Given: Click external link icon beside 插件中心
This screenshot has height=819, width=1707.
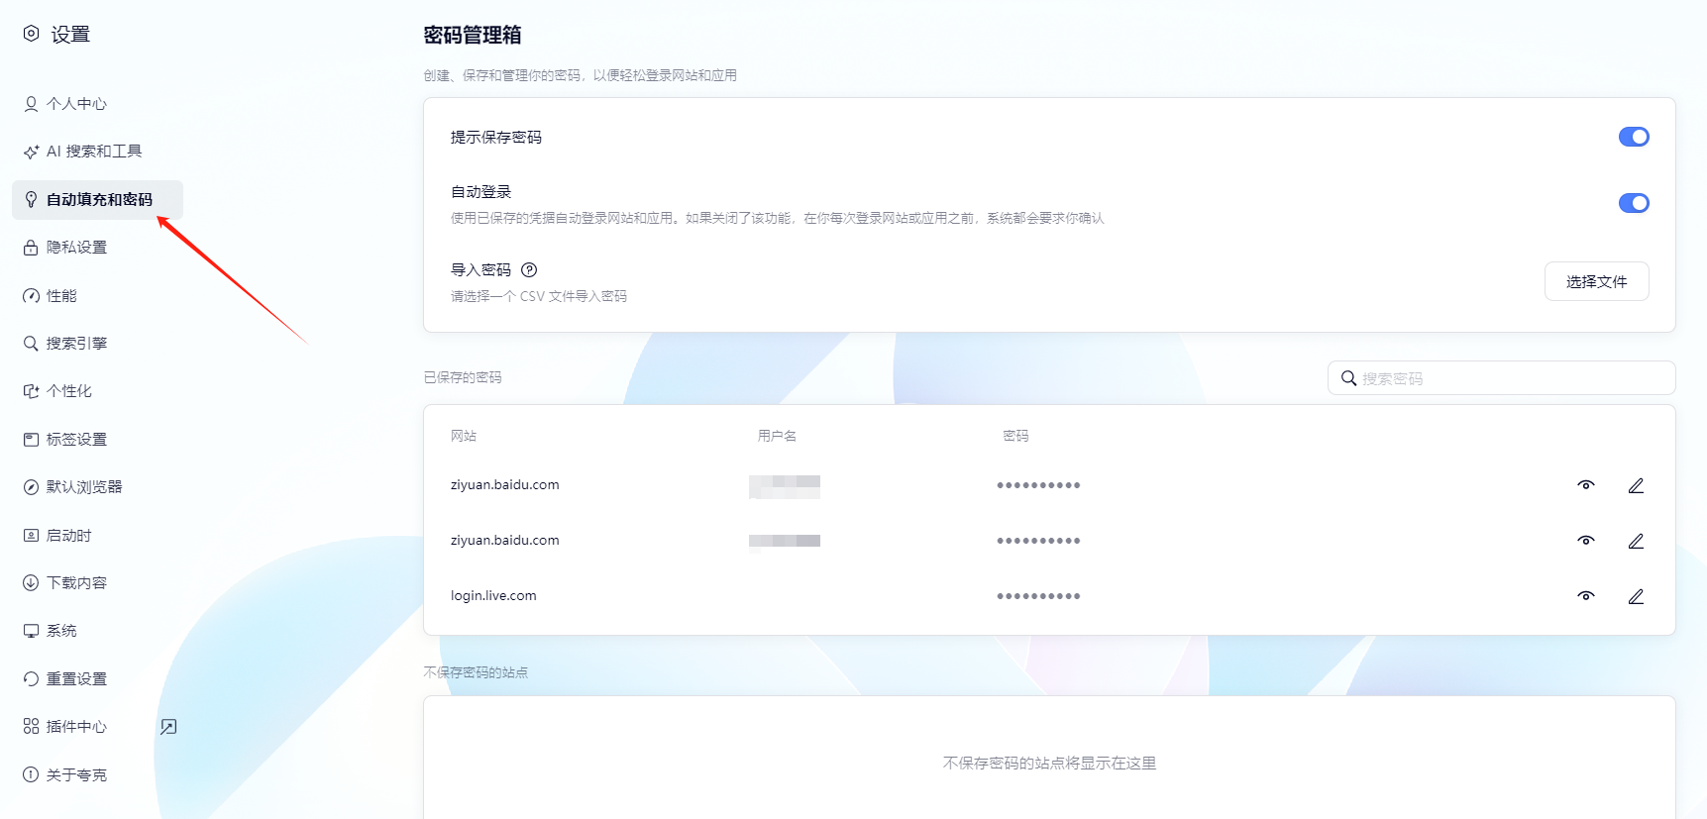Looking at the screenshot, I should click(168, 727).
